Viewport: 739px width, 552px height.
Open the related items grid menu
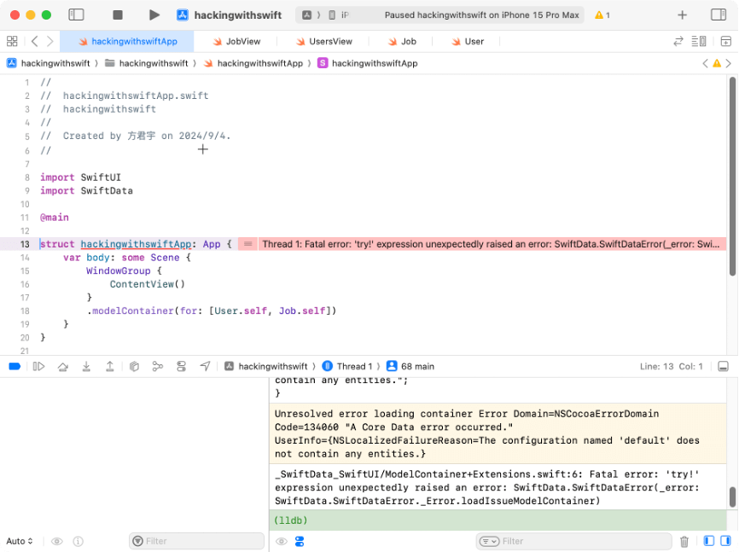click(12, 41)
